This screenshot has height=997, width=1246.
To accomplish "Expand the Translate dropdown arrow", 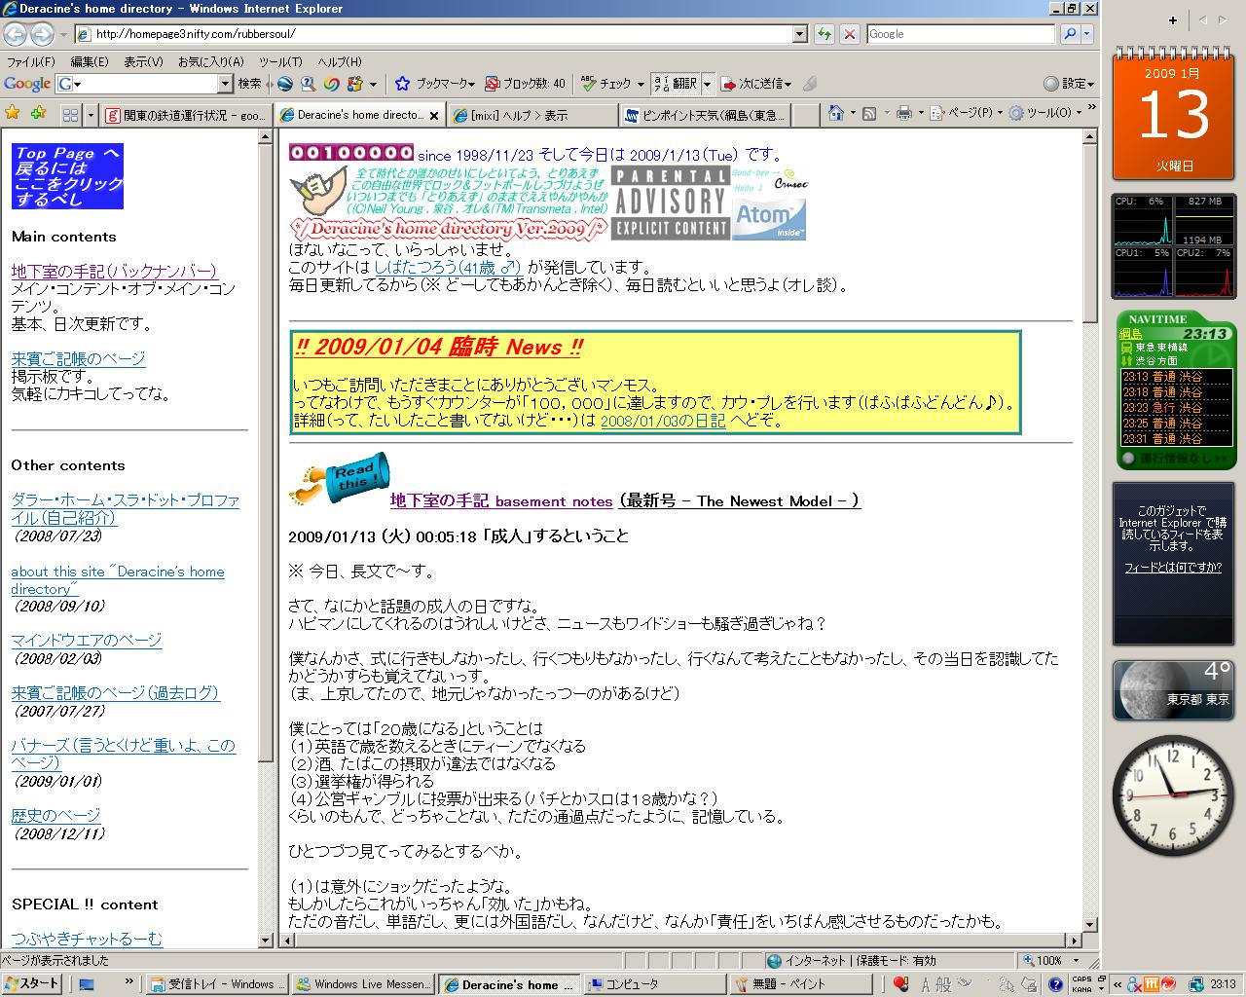I will click(708, 84).
